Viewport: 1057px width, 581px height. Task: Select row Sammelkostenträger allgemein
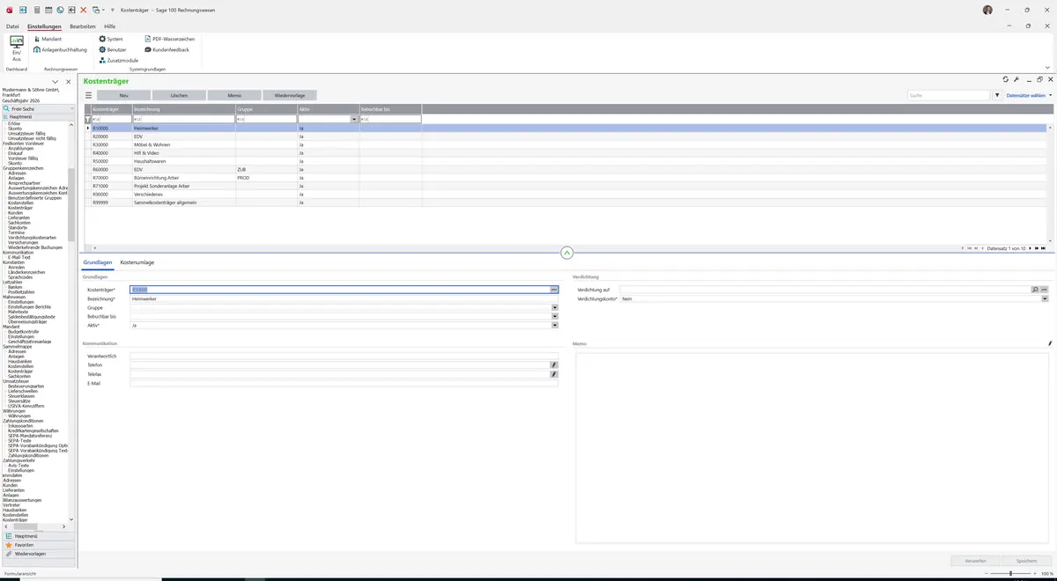coord(565,202)
